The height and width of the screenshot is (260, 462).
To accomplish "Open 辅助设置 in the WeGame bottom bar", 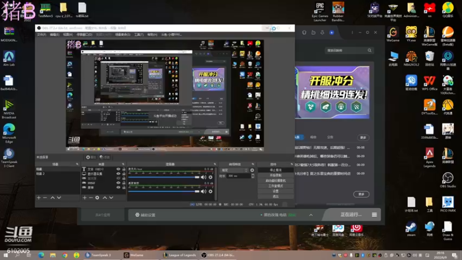I will (145, 215).
